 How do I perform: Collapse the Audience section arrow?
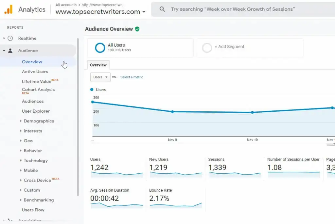4,51
